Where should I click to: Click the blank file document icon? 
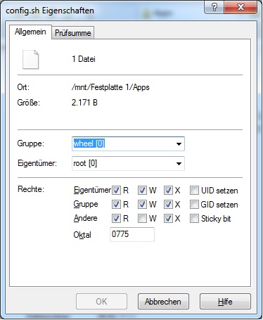(x=30, y=59)
